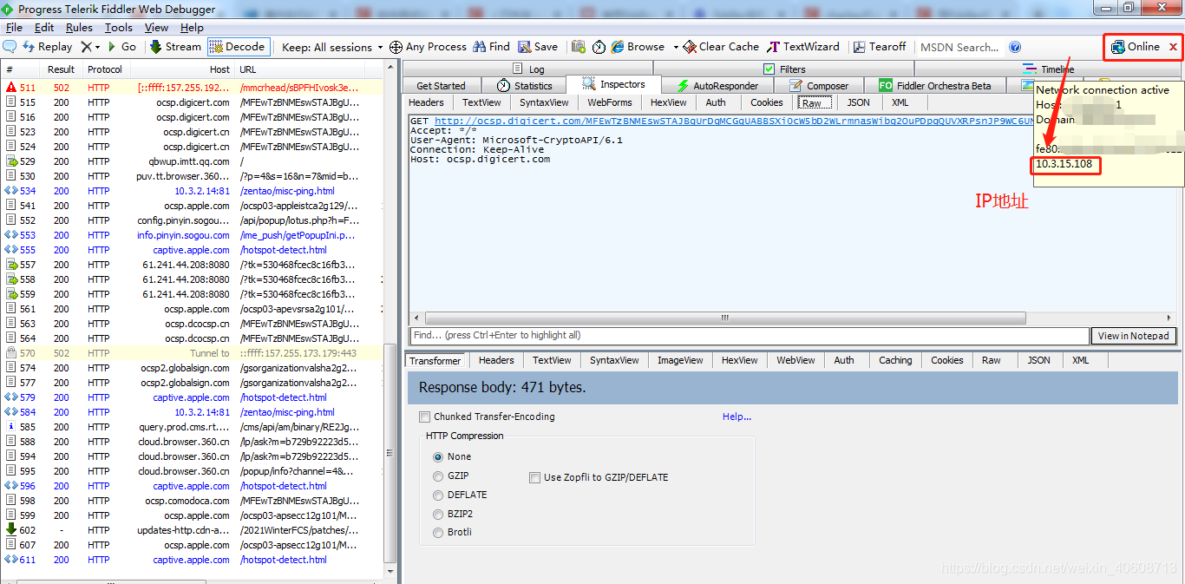
Task: Sort sessions by Result column header
Action: point(61,69)
